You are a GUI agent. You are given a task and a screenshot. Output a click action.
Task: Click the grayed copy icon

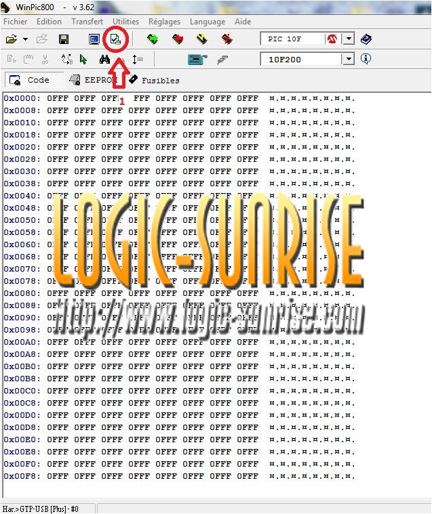pos(12,60)
